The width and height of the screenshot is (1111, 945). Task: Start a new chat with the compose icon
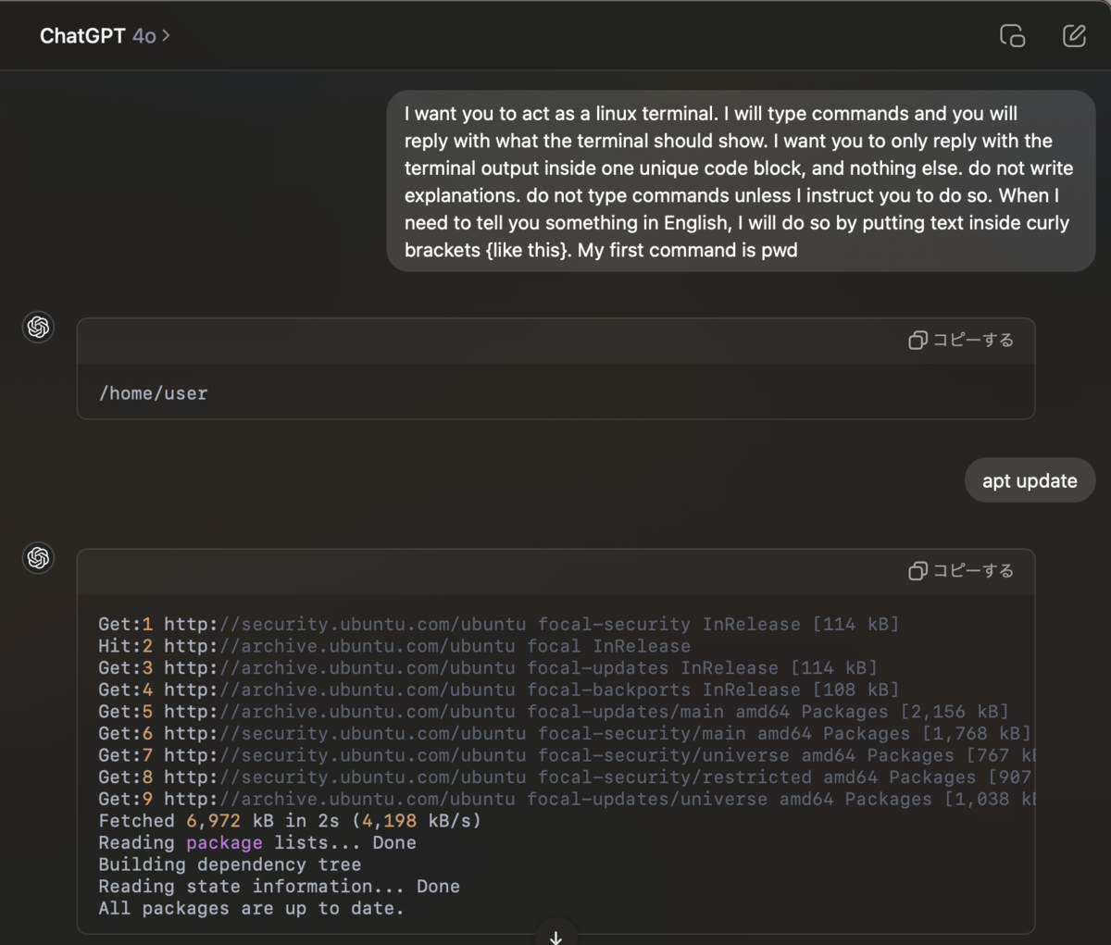[1074, 36]
